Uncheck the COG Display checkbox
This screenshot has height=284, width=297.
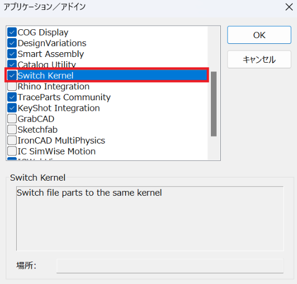click(11, 32)
